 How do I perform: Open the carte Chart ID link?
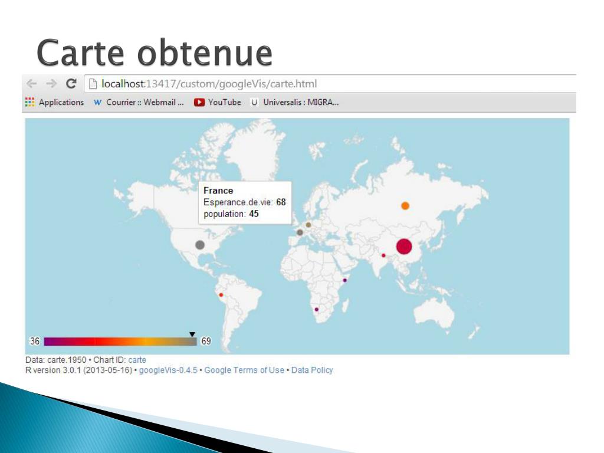click(137, 360)
